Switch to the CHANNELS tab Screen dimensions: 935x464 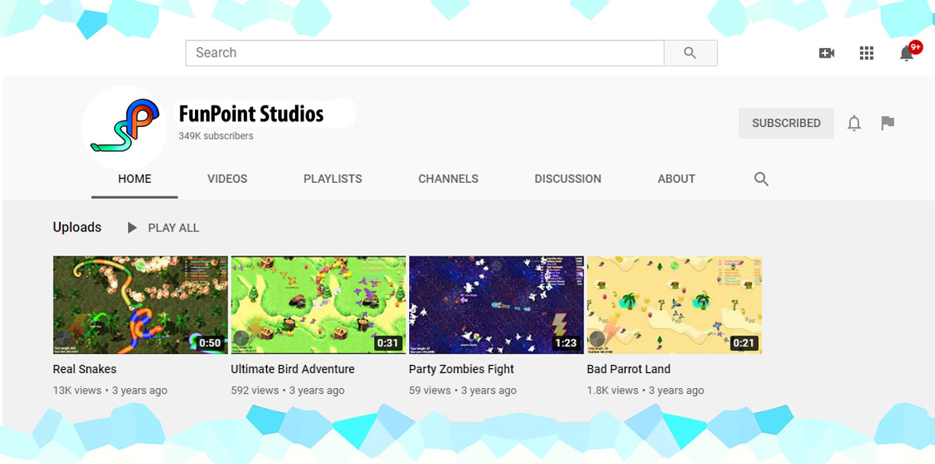pyautogui.click(x=448, y=179)
